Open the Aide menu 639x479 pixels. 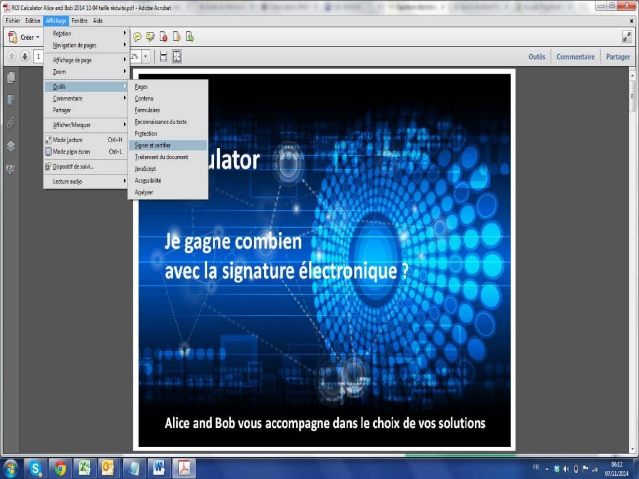98,21
